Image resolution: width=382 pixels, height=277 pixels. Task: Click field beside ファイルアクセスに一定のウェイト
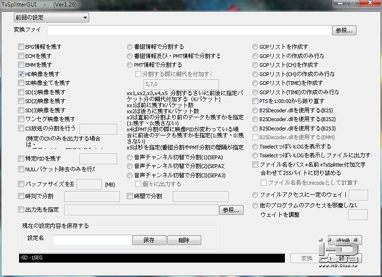click(358, 195)
